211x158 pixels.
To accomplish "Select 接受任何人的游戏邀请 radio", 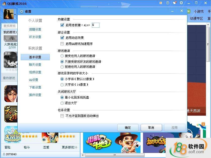I will pyautogui.click(x=62, y=56).
